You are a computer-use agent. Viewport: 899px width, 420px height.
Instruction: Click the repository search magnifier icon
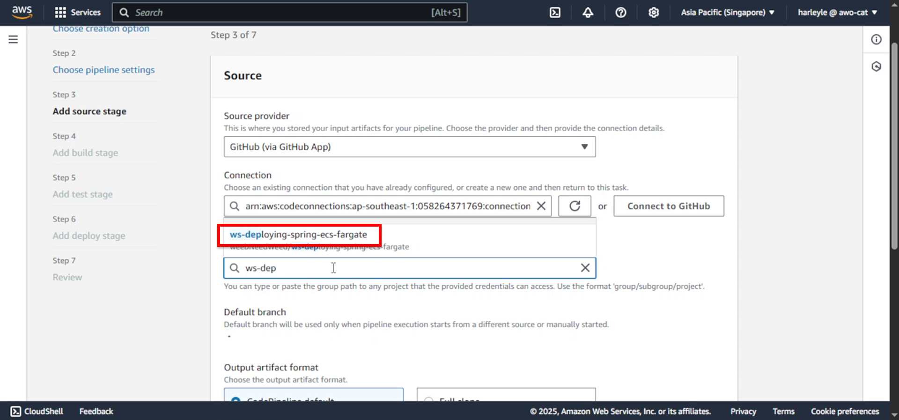(235, 268)
